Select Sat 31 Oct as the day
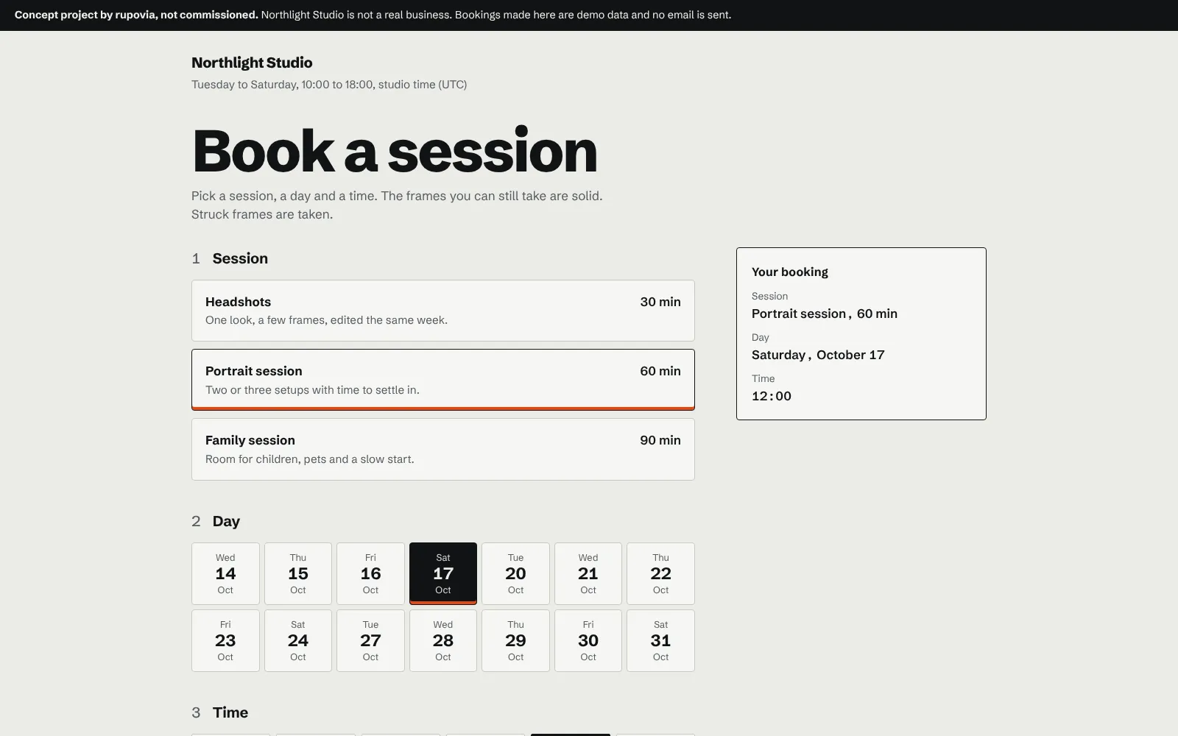 tap(660, 640)
